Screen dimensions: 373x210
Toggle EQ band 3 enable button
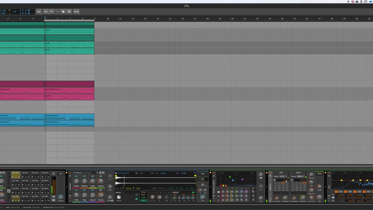coord(355,192)
